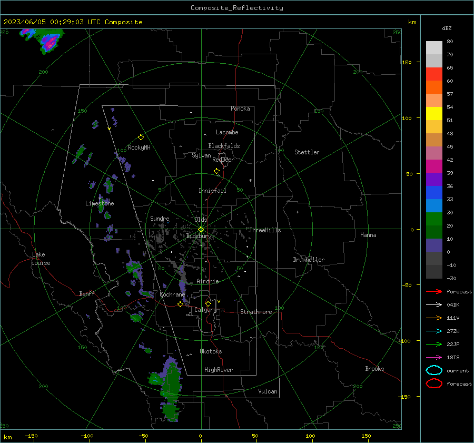The height and width of the screenshot is (443, 474).
Task: Click the Sylvan label
Action: (x=201, y=155)
